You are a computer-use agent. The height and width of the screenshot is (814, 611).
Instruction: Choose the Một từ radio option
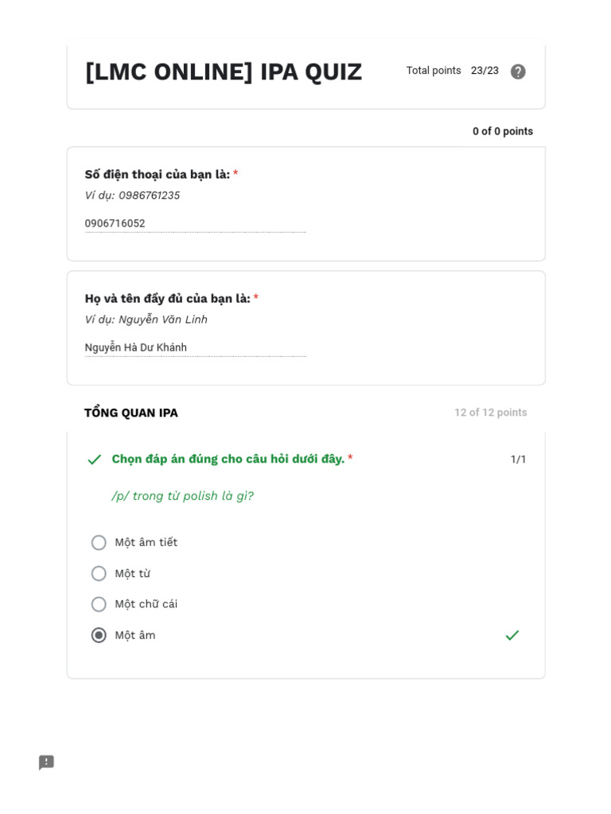(x=99, y=574)
